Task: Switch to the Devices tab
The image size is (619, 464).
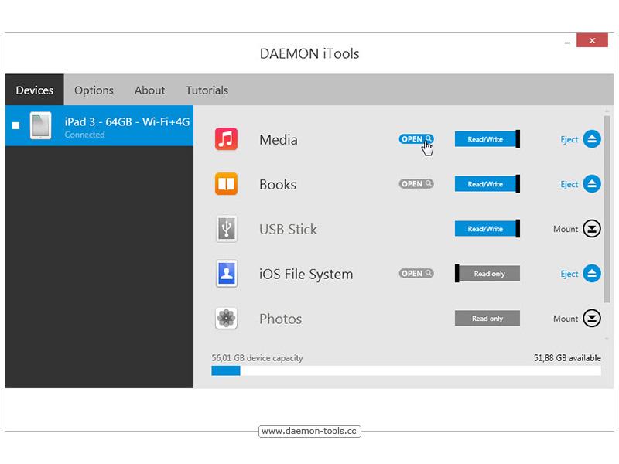Action: click(34, 90)
